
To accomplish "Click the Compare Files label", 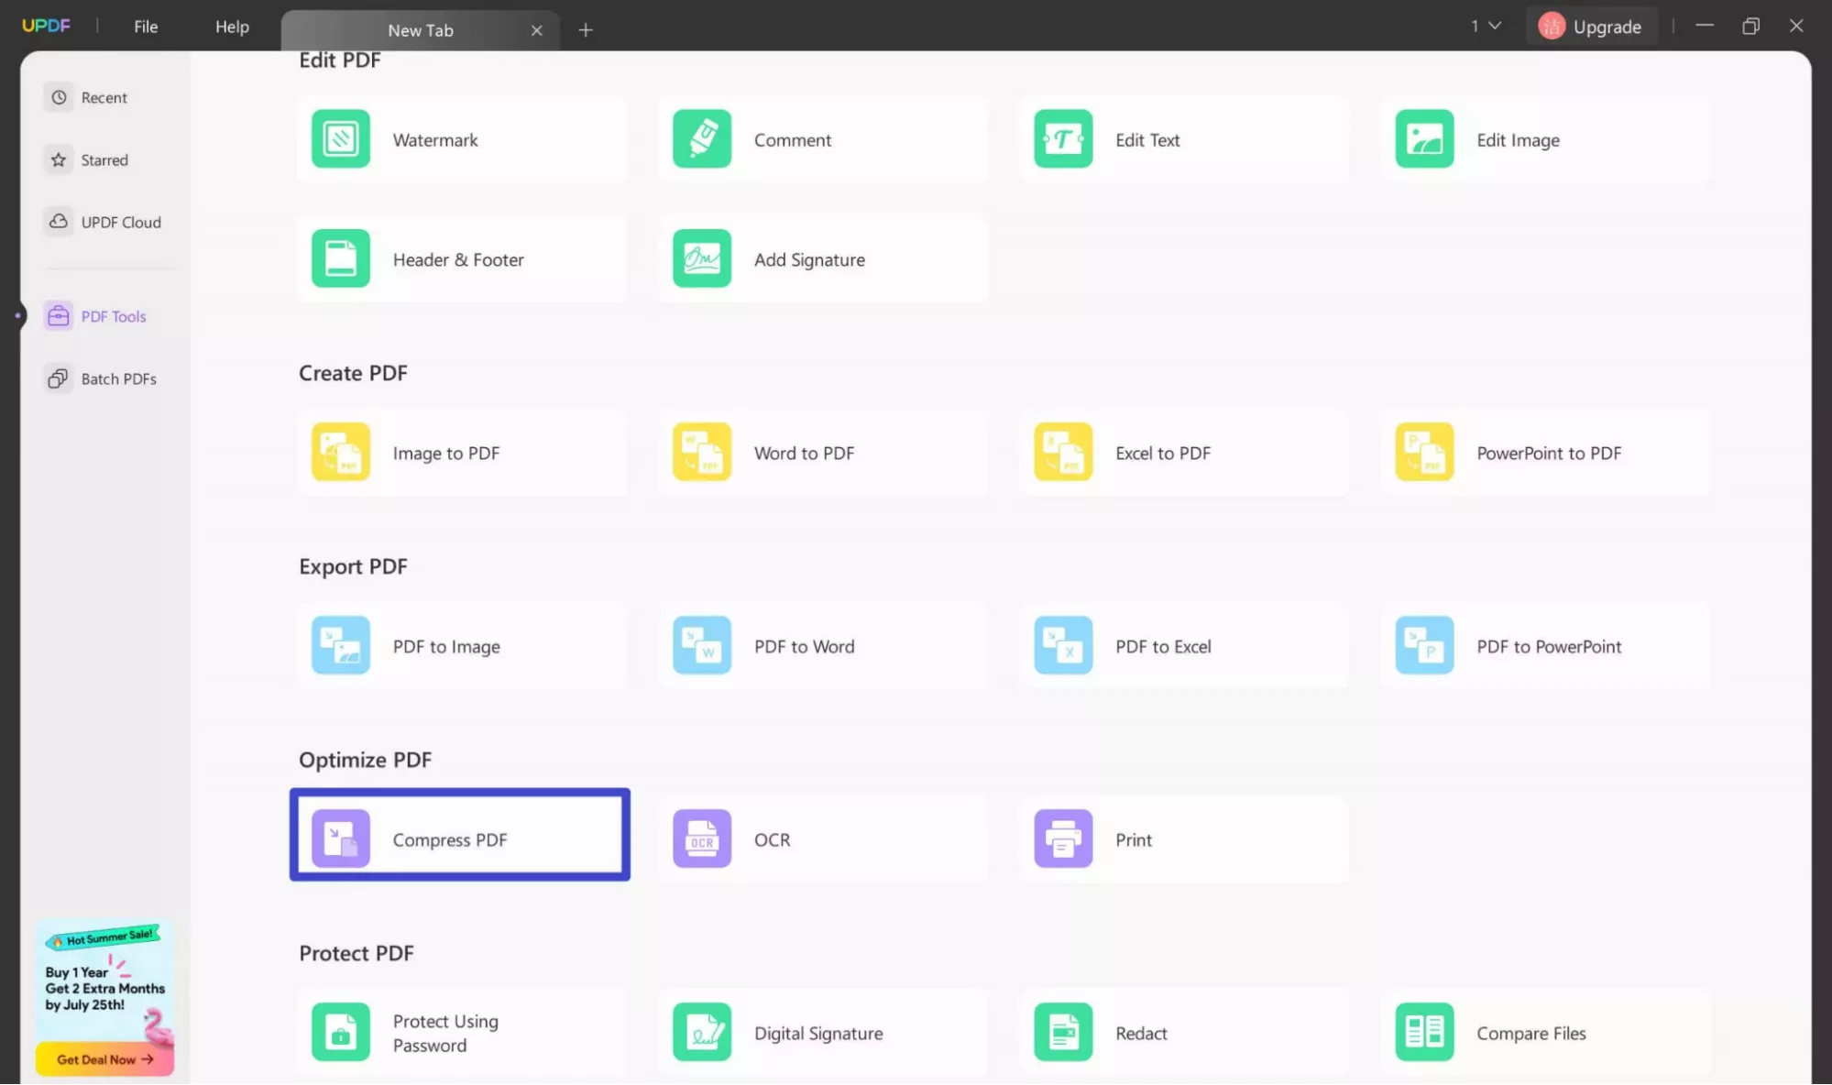I will click(1530, 1033).
